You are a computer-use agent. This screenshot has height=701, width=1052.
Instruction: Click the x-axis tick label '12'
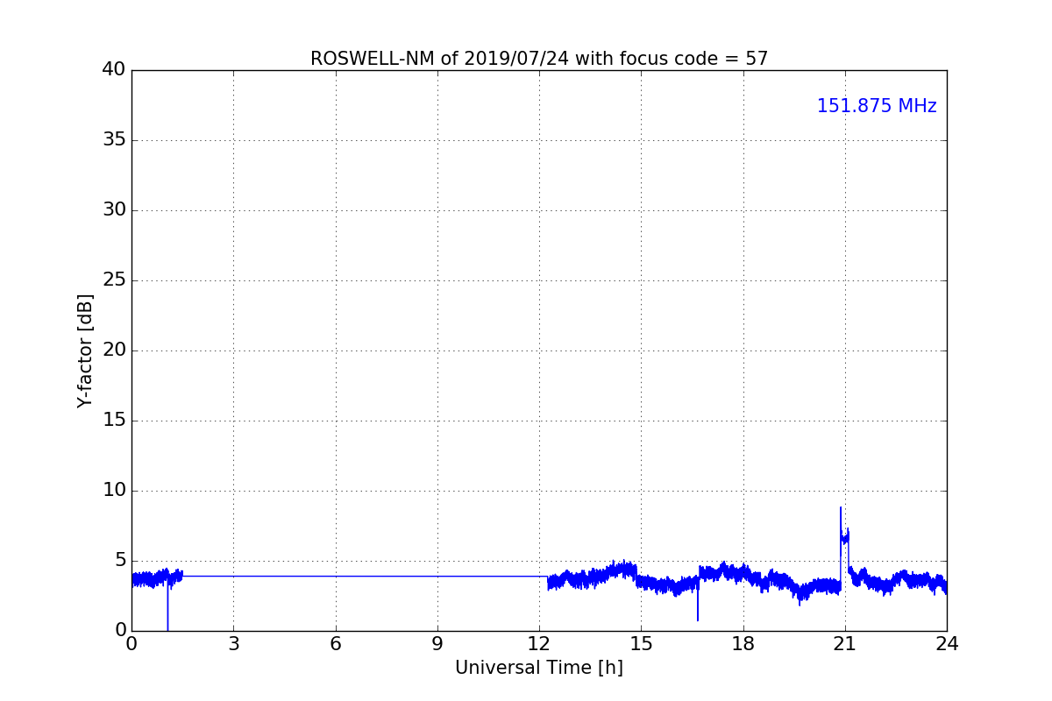pyautogui.click(x=539, y=644)
